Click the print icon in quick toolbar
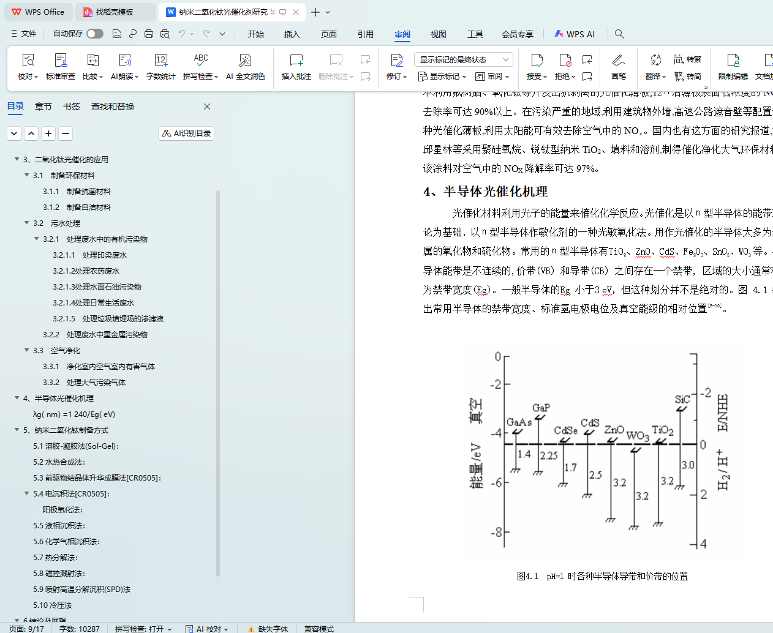Image resolution: width=773 pixels, height=633 pixels. (x=149, y=34)
